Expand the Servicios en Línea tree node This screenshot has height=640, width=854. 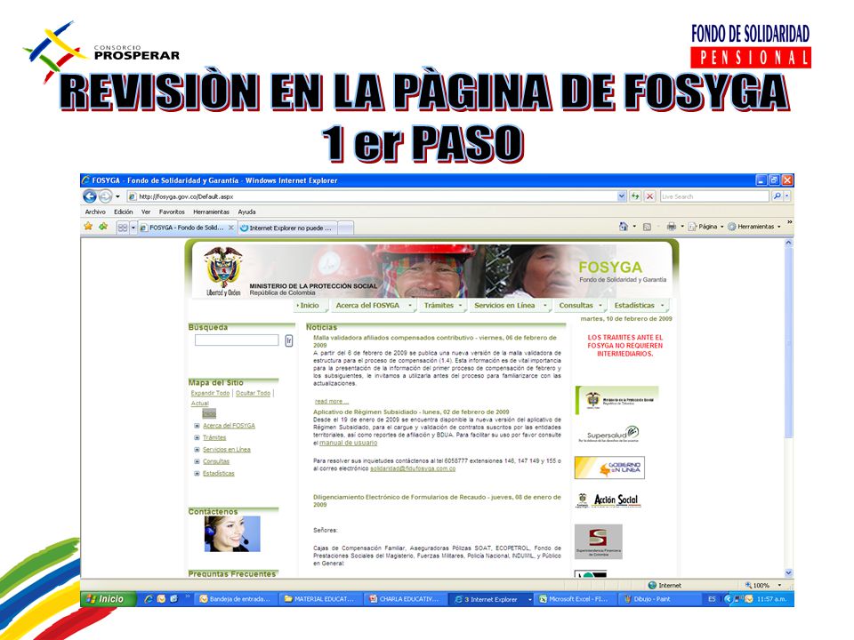(x=197, y=450)
